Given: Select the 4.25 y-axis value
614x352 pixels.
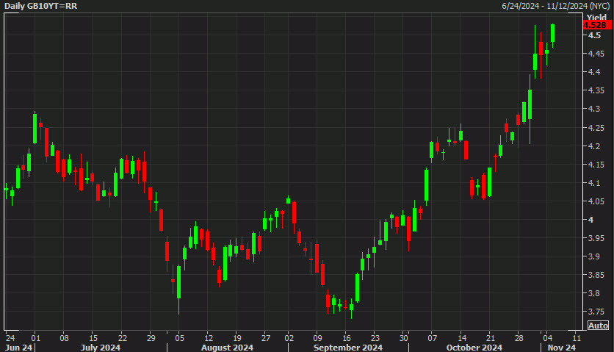Looking at the screenshot, I should coord(596,128).
